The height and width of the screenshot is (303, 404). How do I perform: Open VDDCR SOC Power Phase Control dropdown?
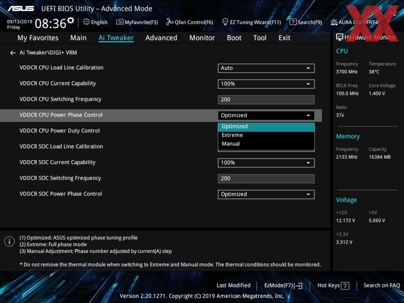point(266,194)
